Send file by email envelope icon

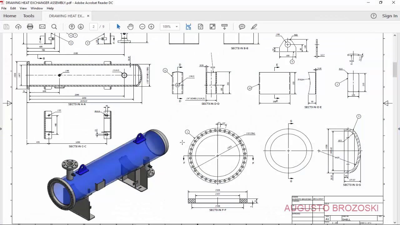(42, 27)
